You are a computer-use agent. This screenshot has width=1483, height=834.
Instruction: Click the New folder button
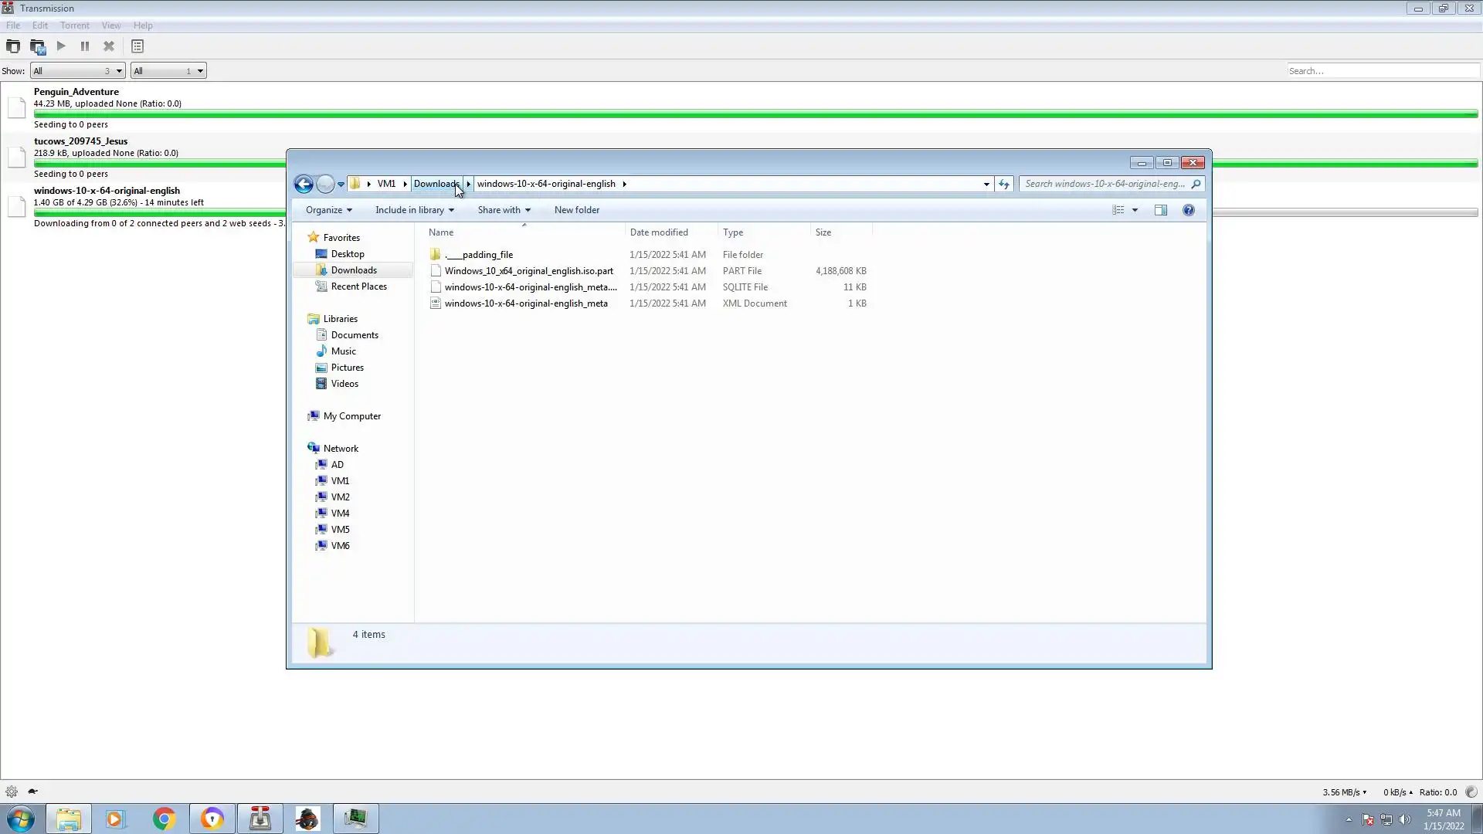click(x=576, y=210)
